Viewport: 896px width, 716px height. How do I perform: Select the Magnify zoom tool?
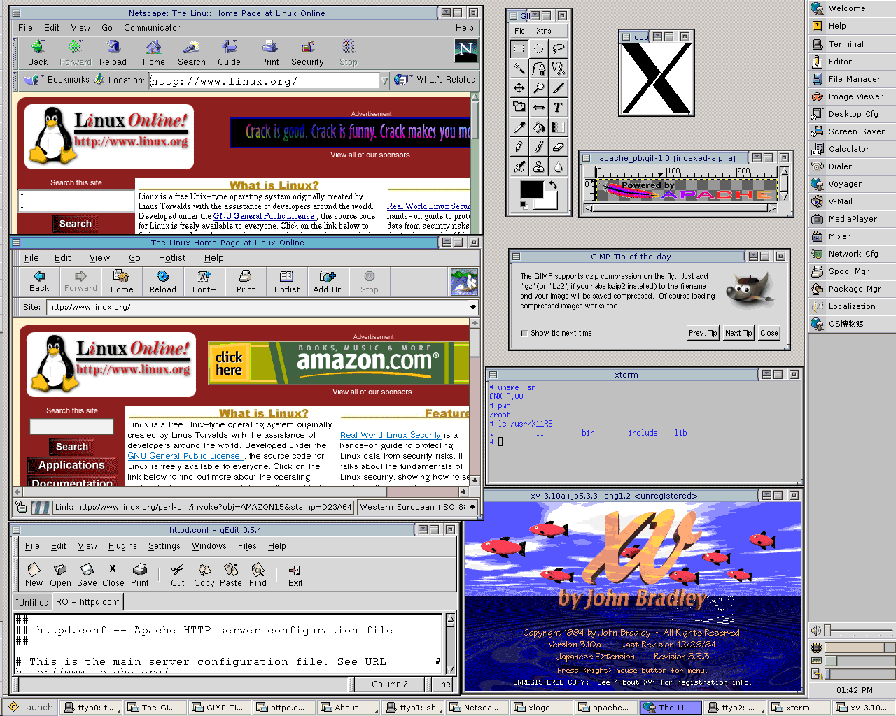pyautogui.click(x=538, y=87)
